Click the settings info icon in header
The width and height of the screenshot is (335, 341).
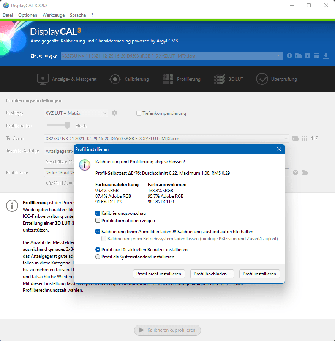(289, 56)
